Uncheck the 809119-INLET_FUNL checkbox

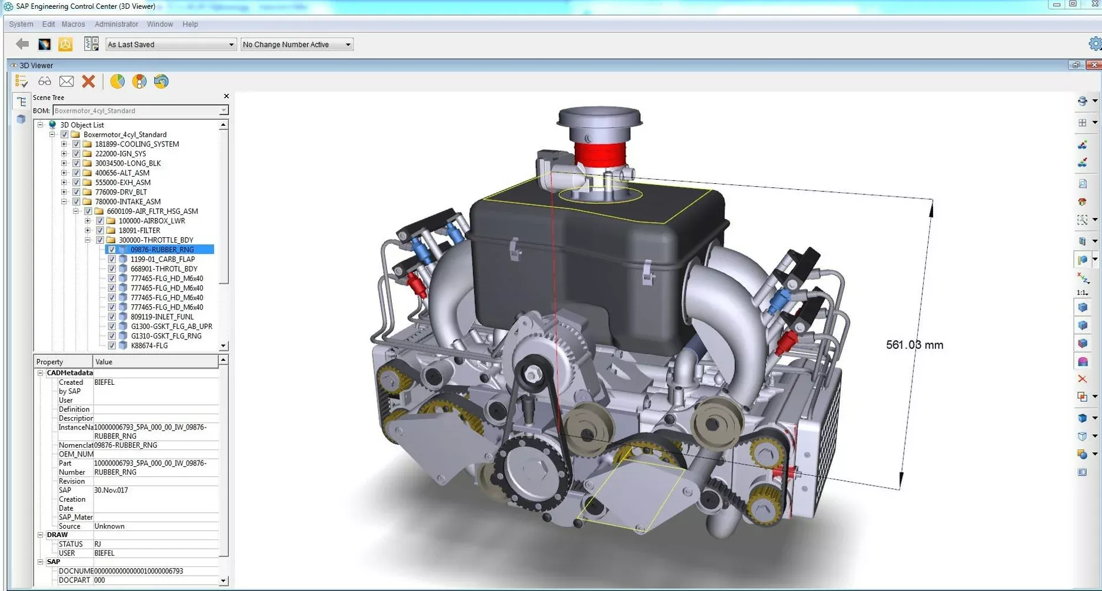pos(112,317)
